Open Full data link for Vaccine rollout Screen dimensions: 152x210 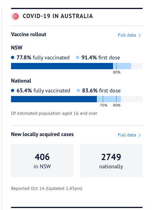pyautogui.click(x=127, y=35)
